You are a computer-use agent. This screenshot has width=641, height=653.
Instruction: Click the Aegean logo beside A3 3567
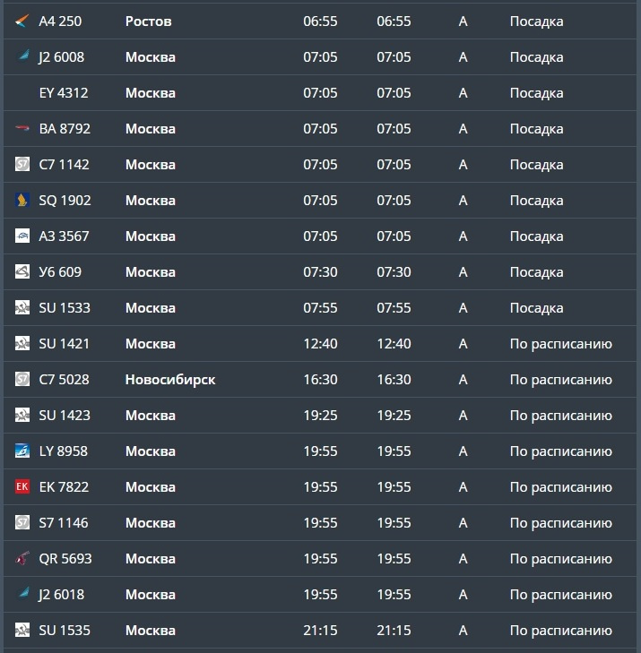[22, 236]
